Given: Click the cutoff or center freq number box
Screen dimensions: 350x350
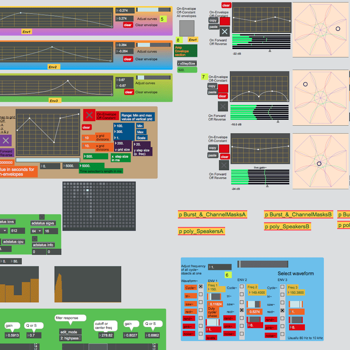Looking at the screenshot, I should [105, 335].
